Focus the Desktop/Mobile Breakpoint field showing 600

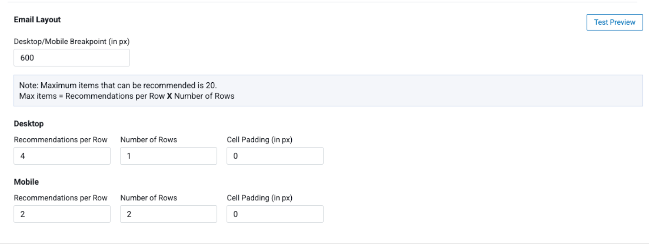coord(71,58)
